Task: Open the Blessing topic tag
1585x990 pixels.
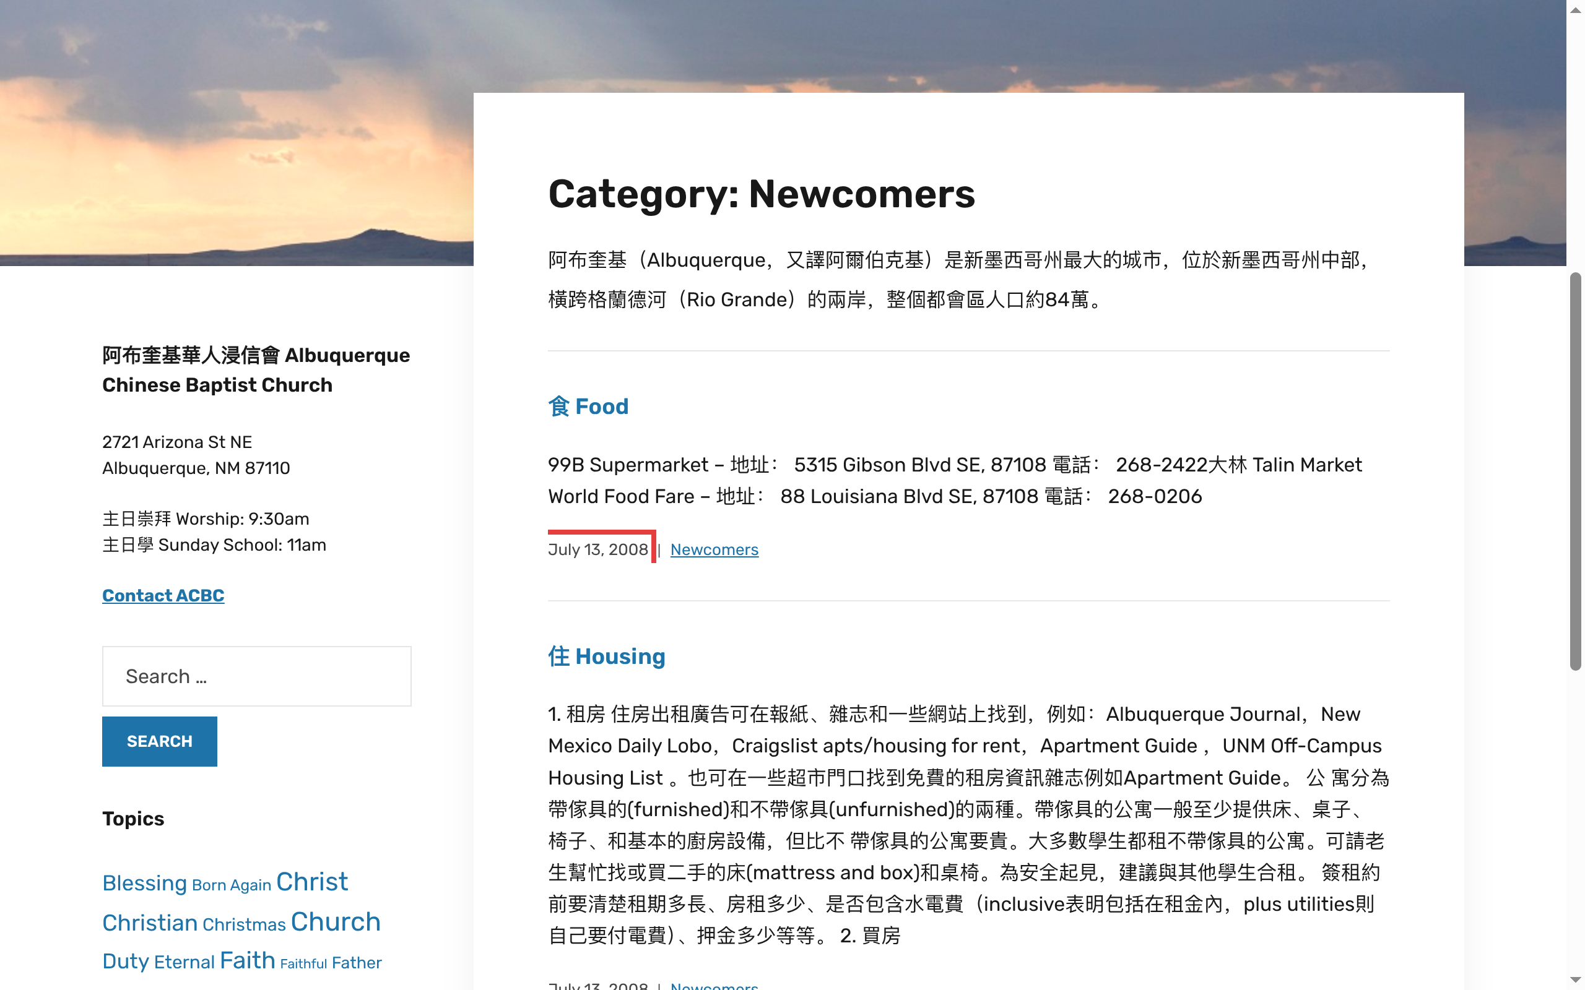Action: 145,884
